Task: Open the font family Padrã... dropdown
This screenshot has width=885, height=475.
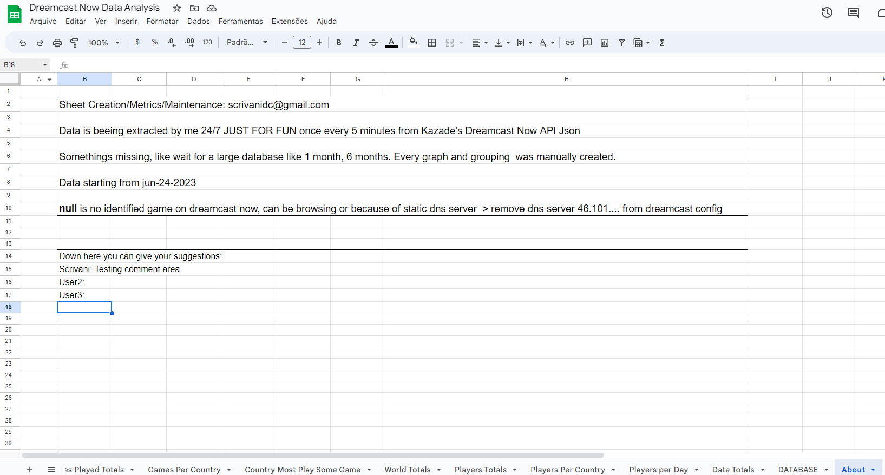Action: (x=247, y=42)
